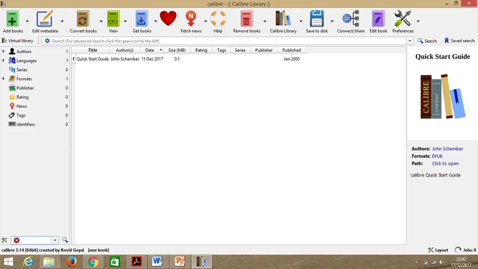Sort by the Date column header

coord(152,50)
